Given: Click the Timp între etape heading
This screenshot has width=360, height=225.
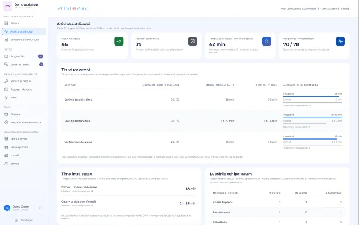Looking at the screenshot, I should tap(76, 174).
